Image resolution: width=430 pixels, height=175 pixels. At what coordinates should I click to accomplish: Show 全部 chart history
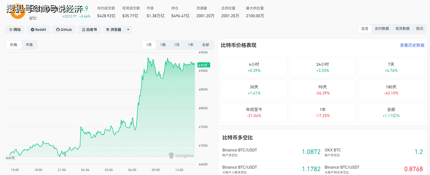tap(205, 45)
